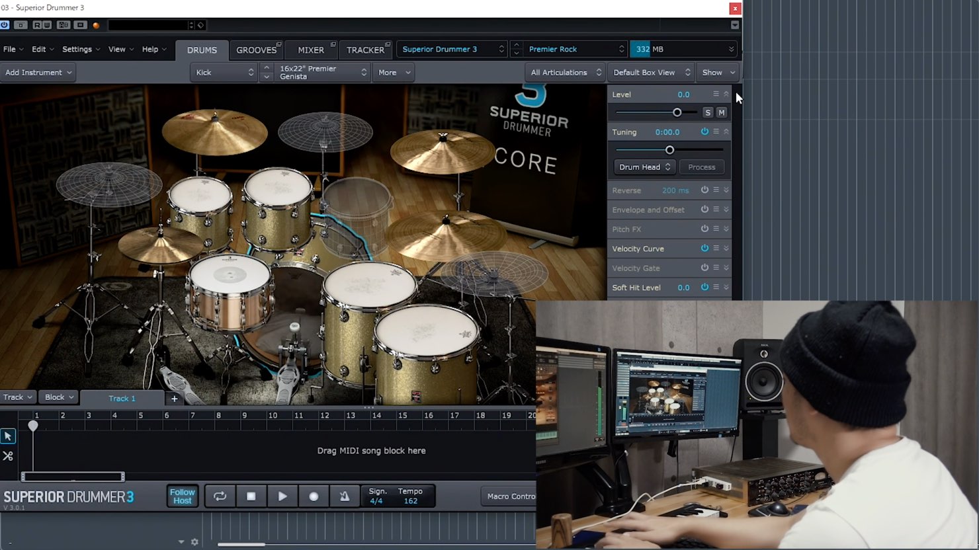This screenshot has width=979, height=550.
Task: Click the Level slider knob
Action: click(x=677, y=112)
